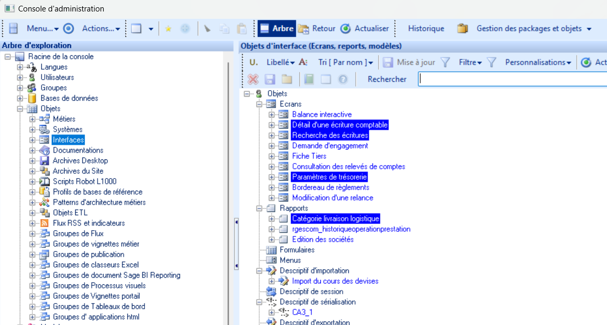607x325 pixels.
Task: Open Gestion des packages et objets dropdown
Action: 534,29
